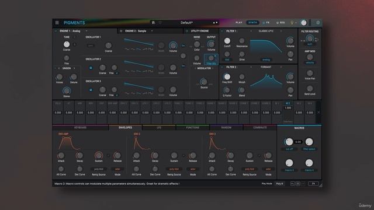The height and width of the screenshot is (210, 374).
Task: Open Amp Mod velocity dropdown
Action: pyautogui.click(x=310, y=62)
